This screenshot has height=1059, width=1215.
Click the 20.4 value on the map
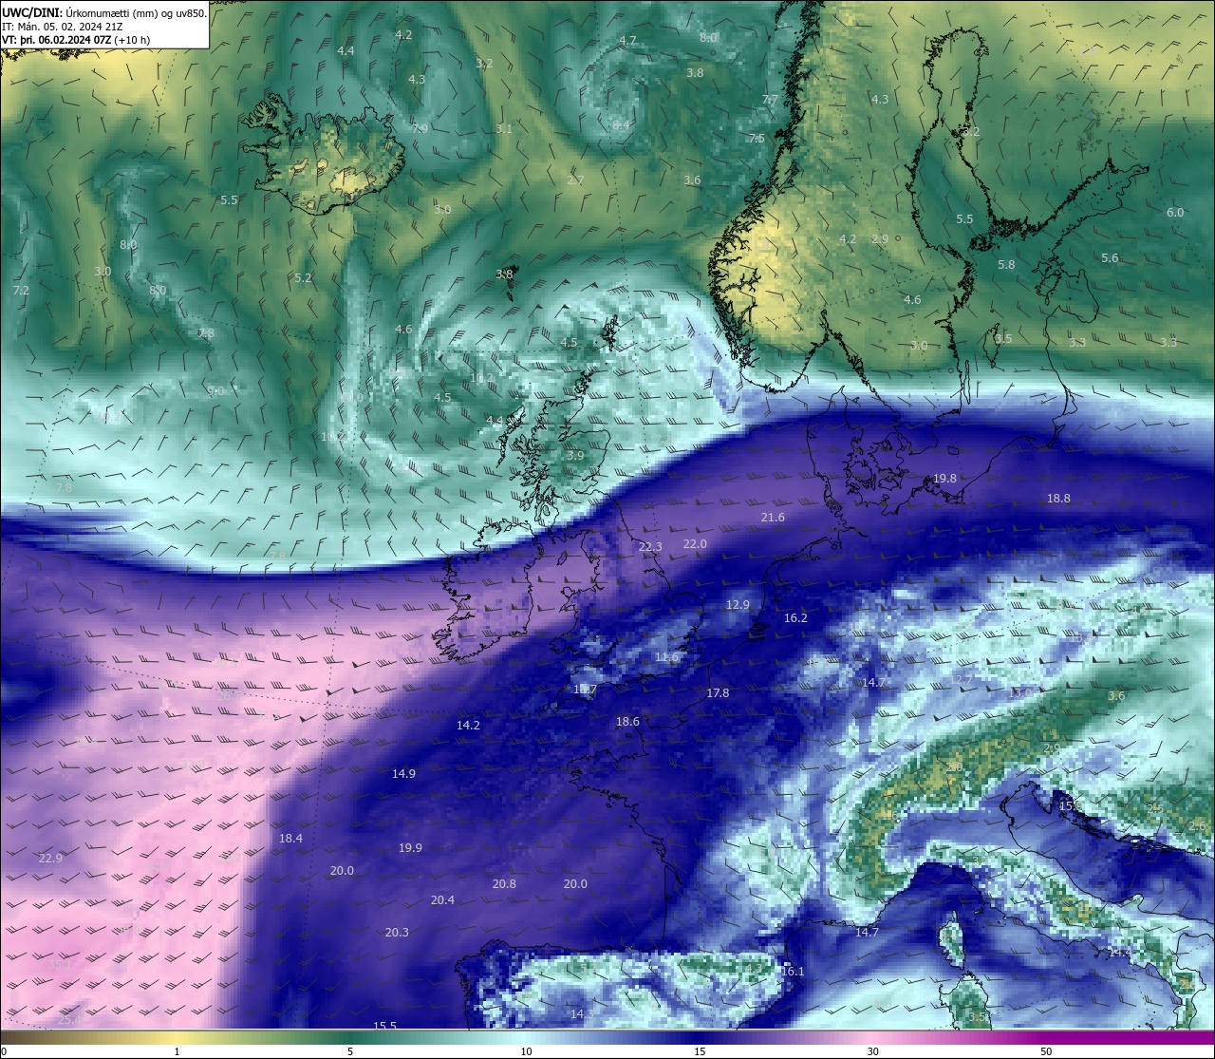(x=442, y=900)
